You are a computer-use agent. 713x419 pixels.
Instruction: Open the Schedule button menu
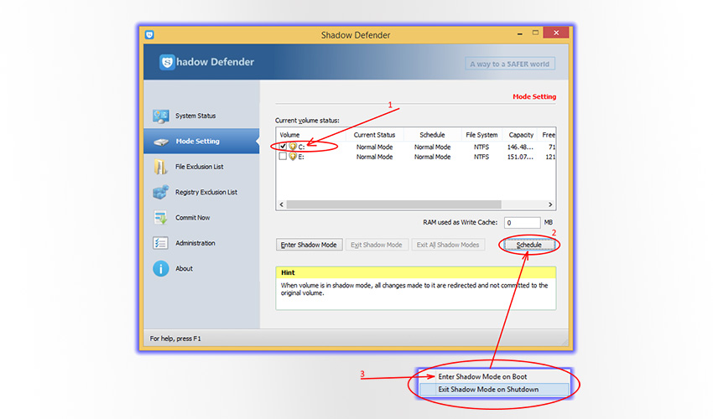[528, 245]
